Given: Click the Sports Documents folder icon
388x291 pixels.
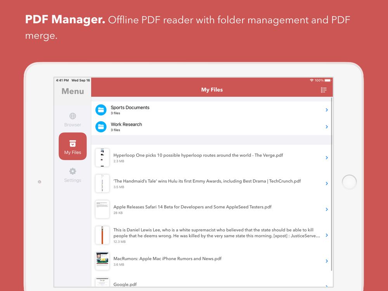Looking at the screenshot, I should 101,110.
